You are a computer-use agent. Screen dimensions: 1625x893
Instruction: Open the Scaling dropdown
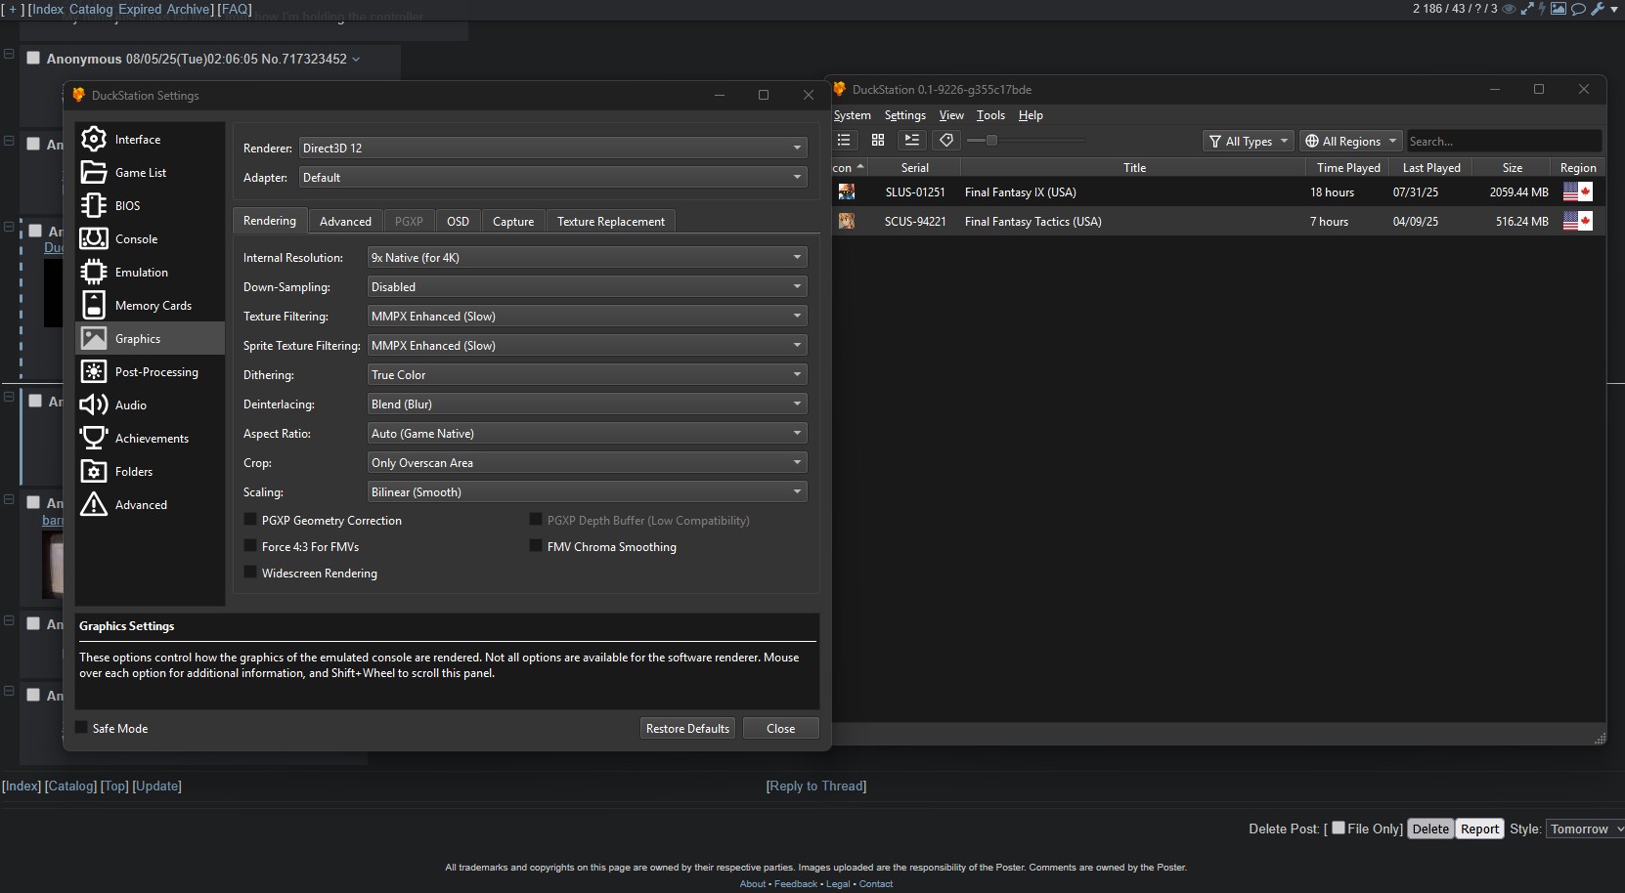[587, 491]
